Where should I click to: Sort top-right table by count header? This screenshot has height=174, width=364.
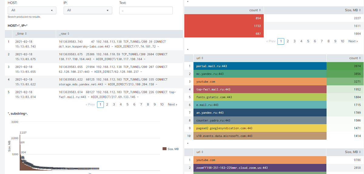coord(255,10)
